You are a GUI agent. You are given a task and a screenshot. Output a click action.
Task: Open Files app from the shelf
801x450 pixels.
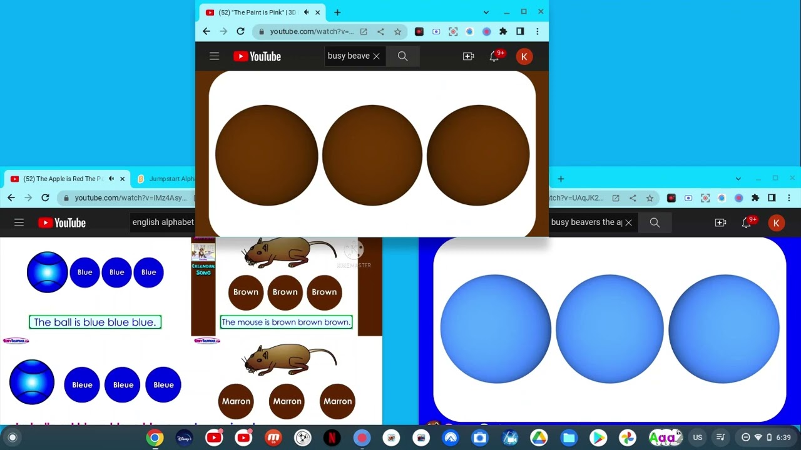click(568, 438)
